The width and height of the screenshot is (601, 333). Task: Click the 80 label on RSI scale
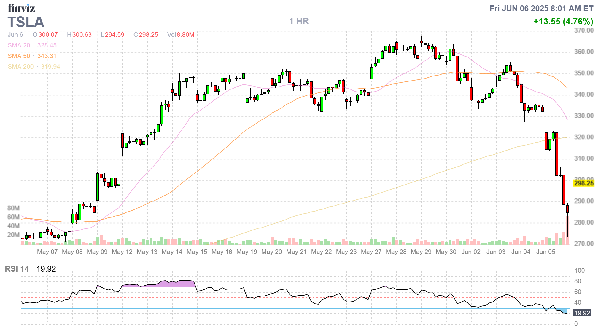tap(578, 281)
